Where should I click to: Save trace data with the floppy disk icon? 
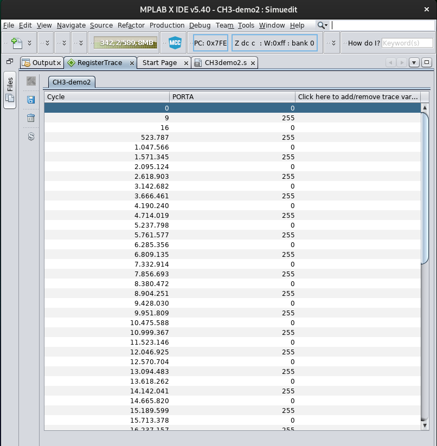(x=31, y=100)
